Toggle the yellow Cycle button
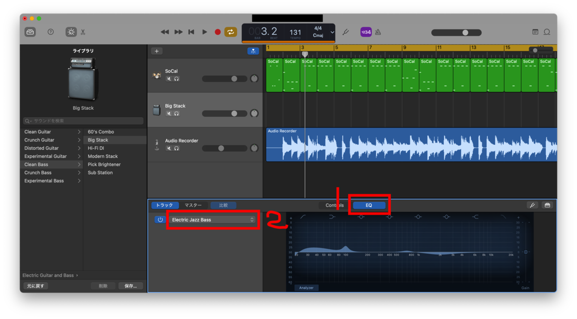577x319 pixels. pos(231,32)
